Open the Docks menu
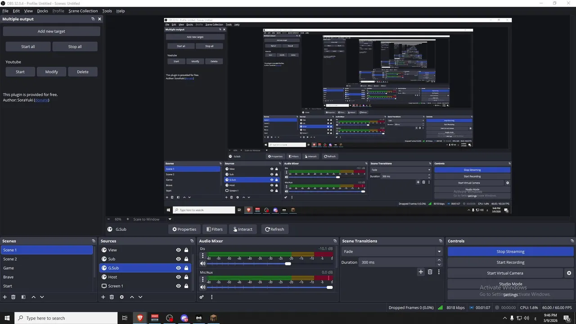The width and height of the screenshot is (576, 324). tap(42, 11)
